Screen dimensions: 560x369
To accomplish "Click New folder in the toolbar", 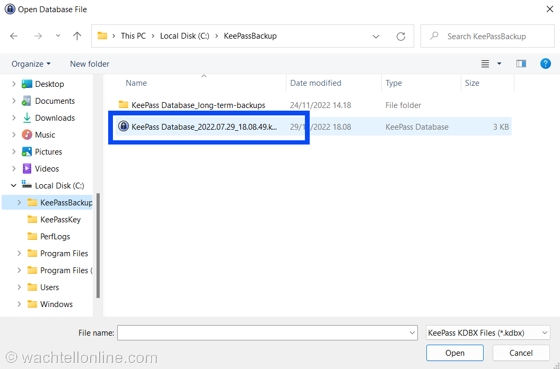I will tap(89, 64).
